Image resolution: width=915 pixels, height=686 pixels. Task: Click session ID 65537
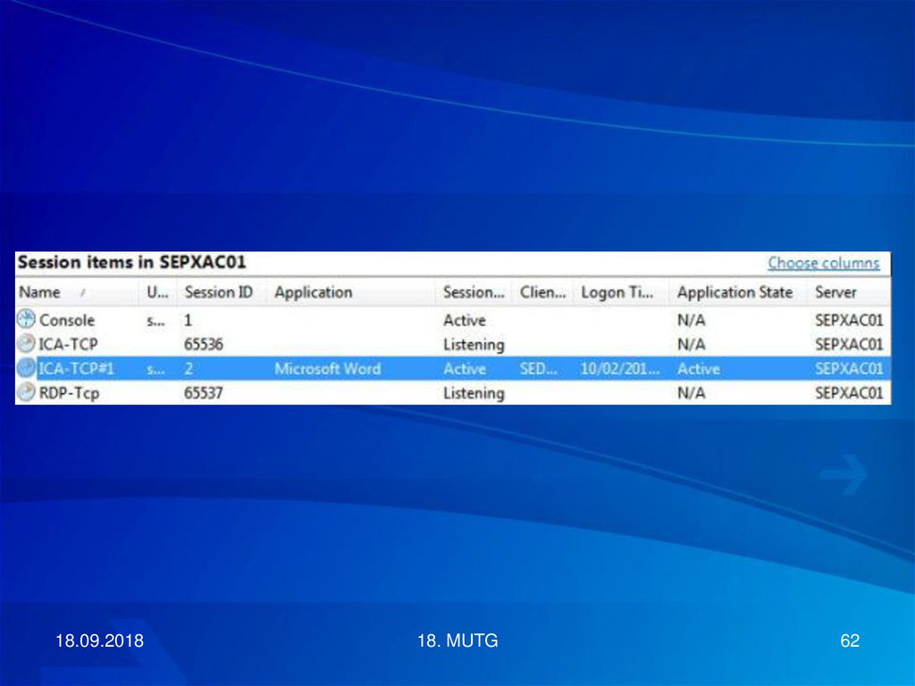(203, 393)
